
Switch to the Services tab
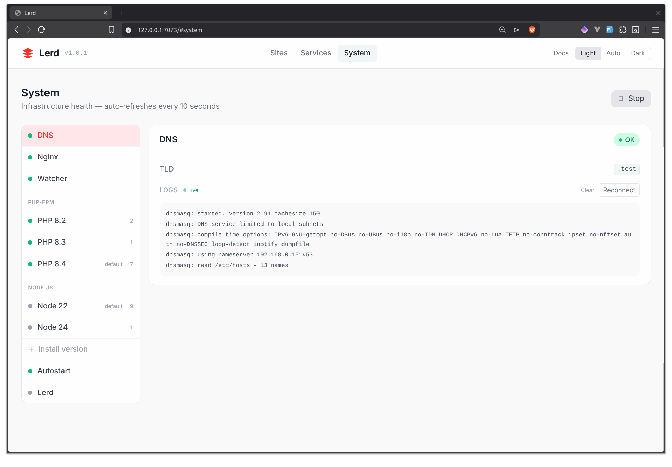[315, 53]
